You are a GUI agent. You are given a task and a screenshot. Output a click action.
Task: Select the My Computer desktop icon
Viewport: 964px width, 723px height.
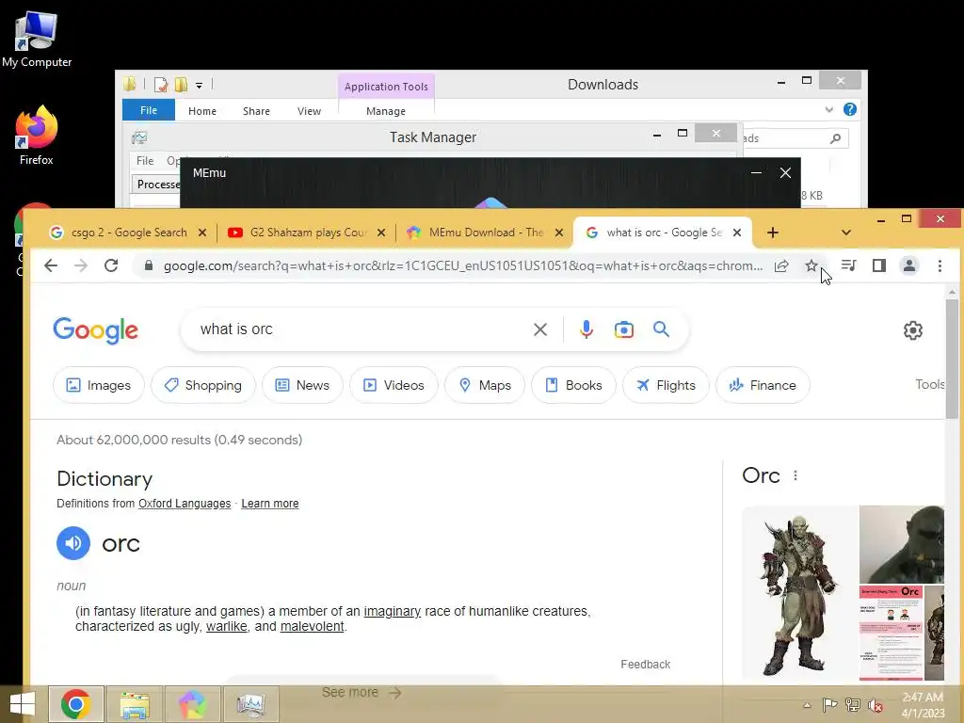pos(37,40)
